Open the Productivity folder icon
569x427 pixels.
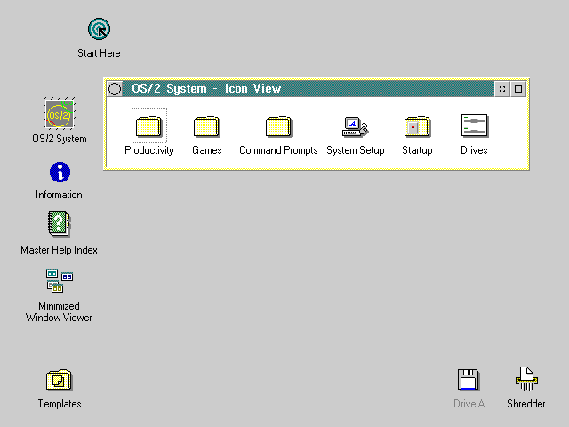[x=148, y=126]
